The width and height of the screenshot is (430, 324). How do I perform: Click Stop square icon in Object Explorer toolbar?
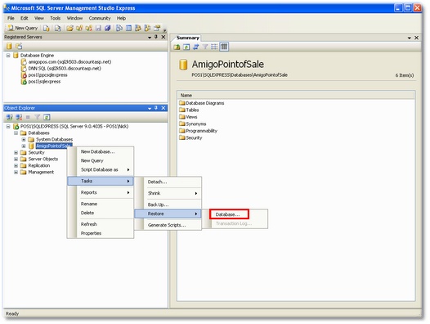click(x=28, y=117)
